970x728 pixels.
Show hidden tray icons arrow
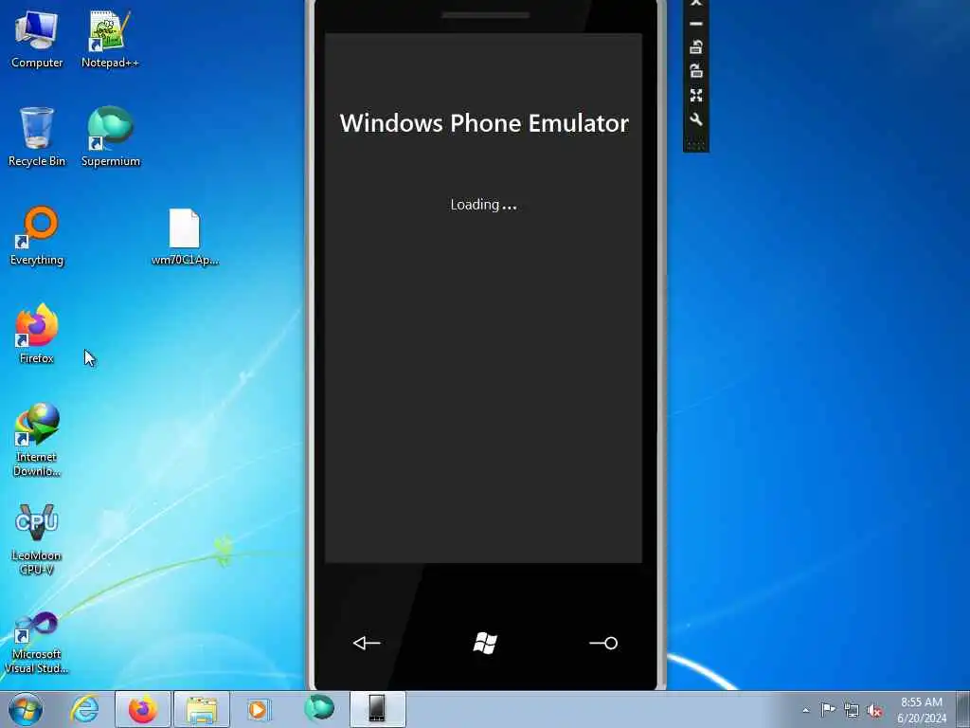pyautogui.click(x=805, y=710)
